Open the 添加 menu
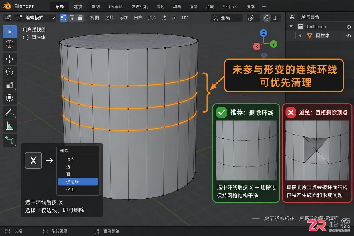354x236 pixels. 124,18
